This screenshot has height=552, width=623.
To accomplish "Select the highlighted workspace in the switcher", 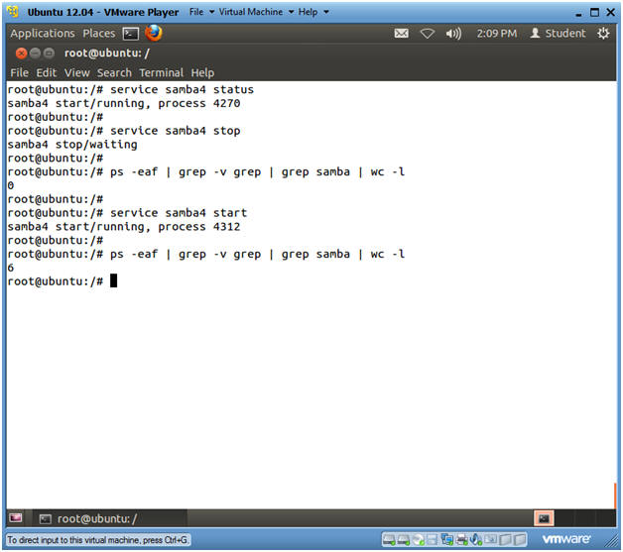I will coord(544,518).
